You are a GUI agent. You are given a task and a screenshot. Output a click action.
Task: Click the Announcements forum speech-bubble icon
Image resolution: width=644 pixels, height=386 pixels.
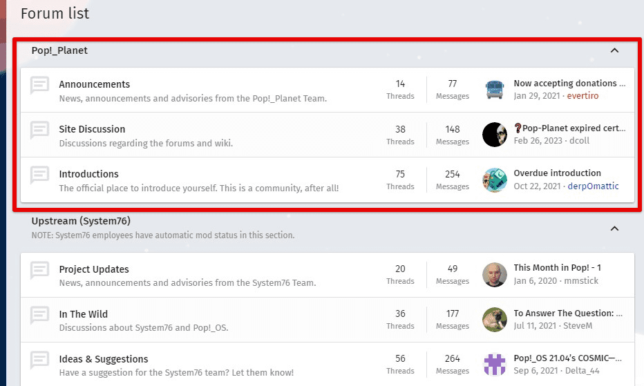pos(40,86)
